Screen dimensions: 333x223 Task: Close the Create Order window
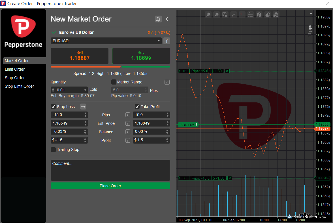(x=328, y=3)
